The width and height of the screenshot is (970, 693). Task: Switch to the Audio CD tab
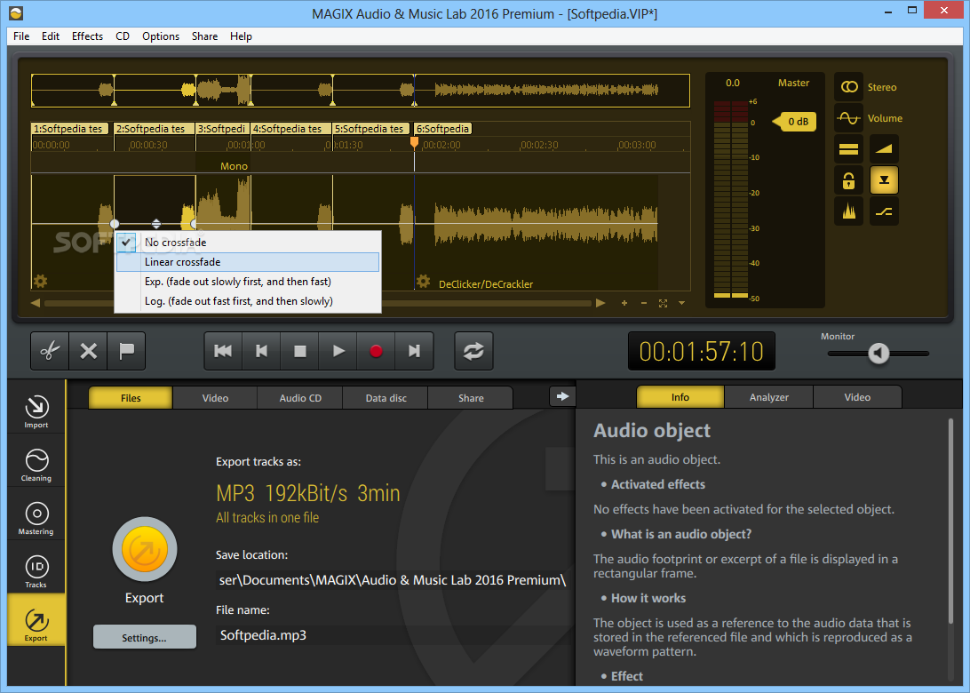coord(300,398)
